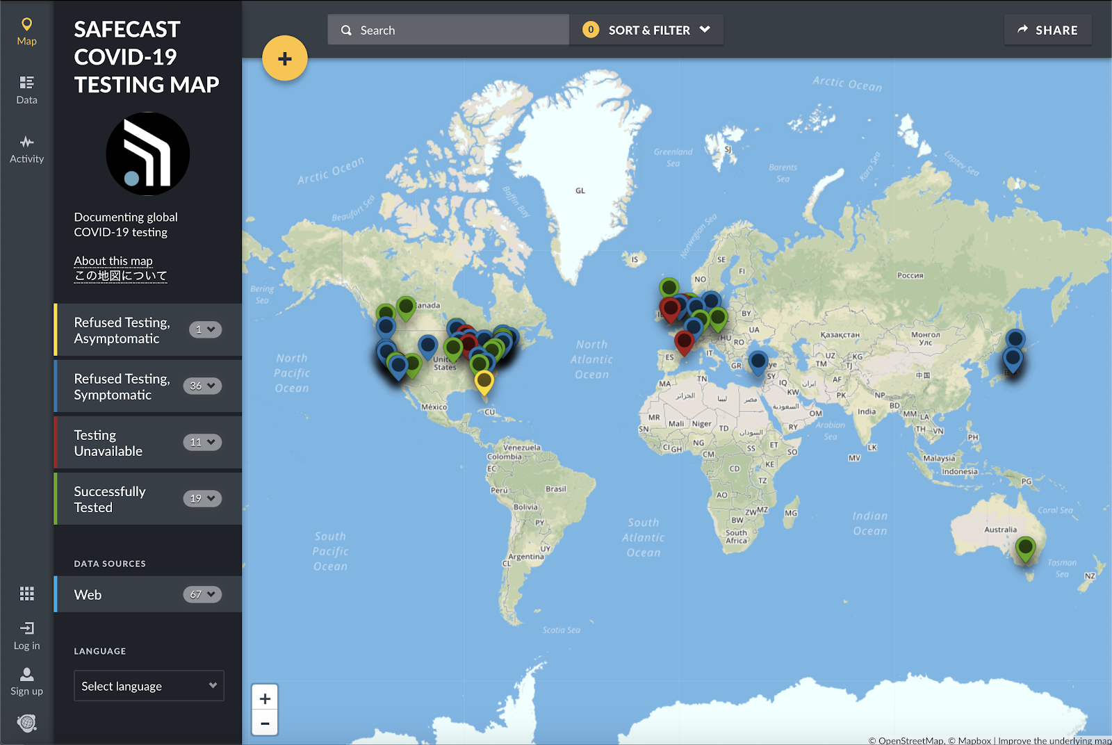Select the red marker near Spain
The width and height of the screenshot is (1112, 745).
685,342
